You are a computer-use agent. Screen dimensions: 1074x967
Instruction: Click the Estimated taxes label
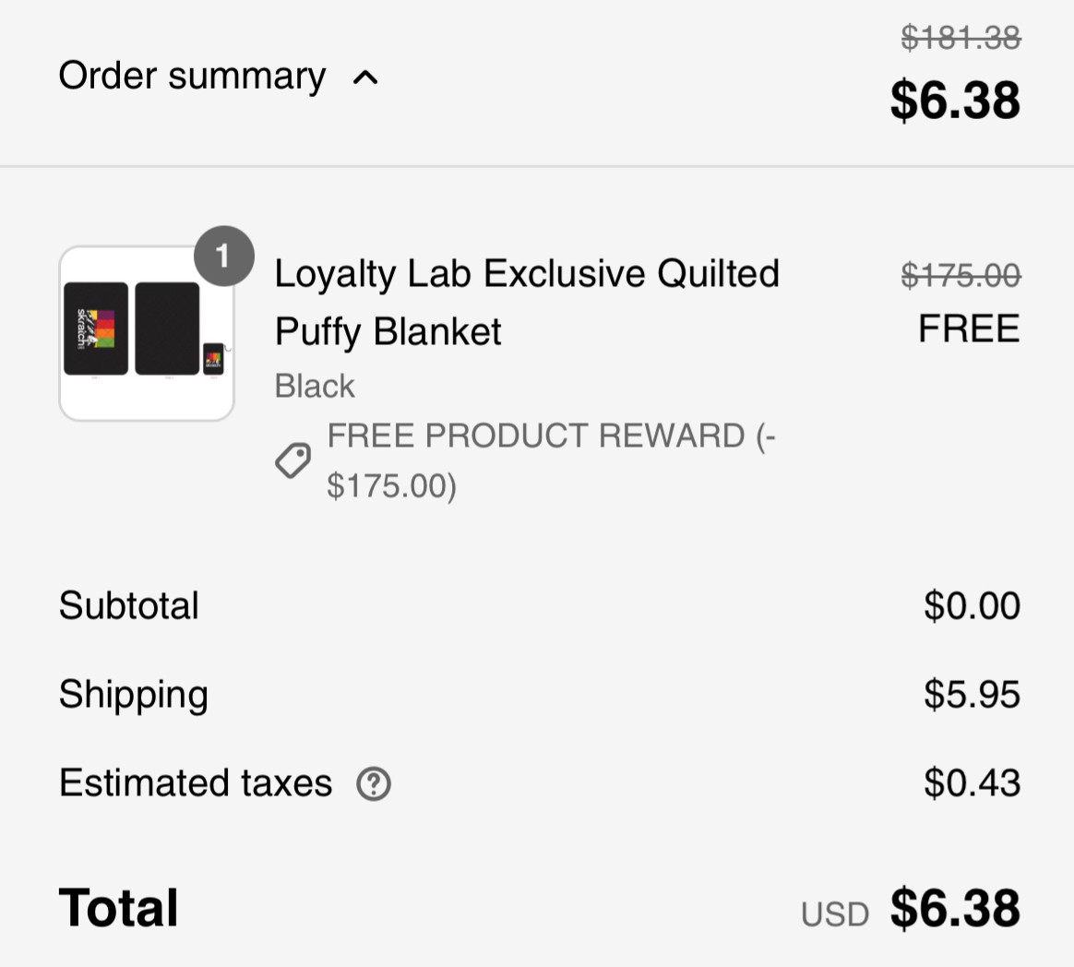(x=196, y=782)
